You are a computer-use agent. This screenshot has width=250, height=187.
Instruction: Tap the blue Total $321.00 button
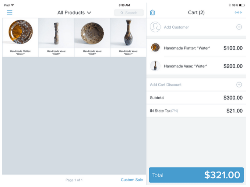tap(196, 175)
